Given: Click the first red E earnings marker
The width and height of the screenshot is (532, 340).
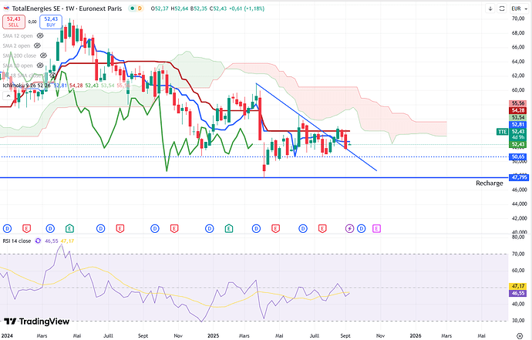Looking at the screenshot, I should coord(26,229).
